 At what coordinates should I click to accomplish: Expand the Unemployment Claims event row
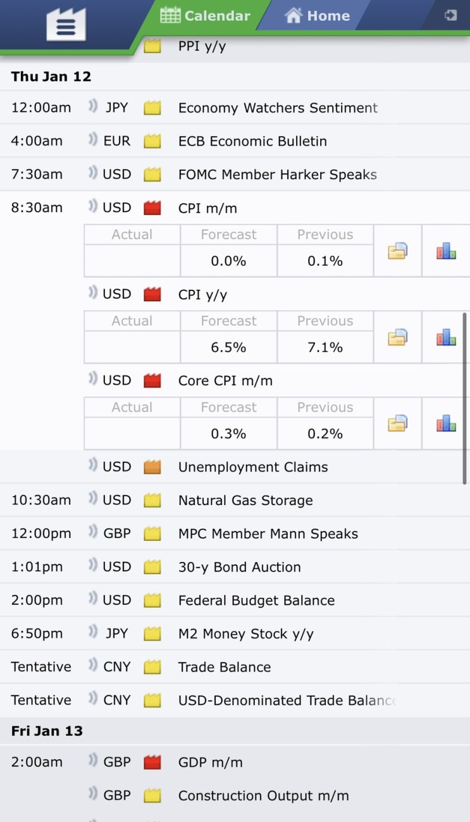pyautogui.click(x=253, y=467)
